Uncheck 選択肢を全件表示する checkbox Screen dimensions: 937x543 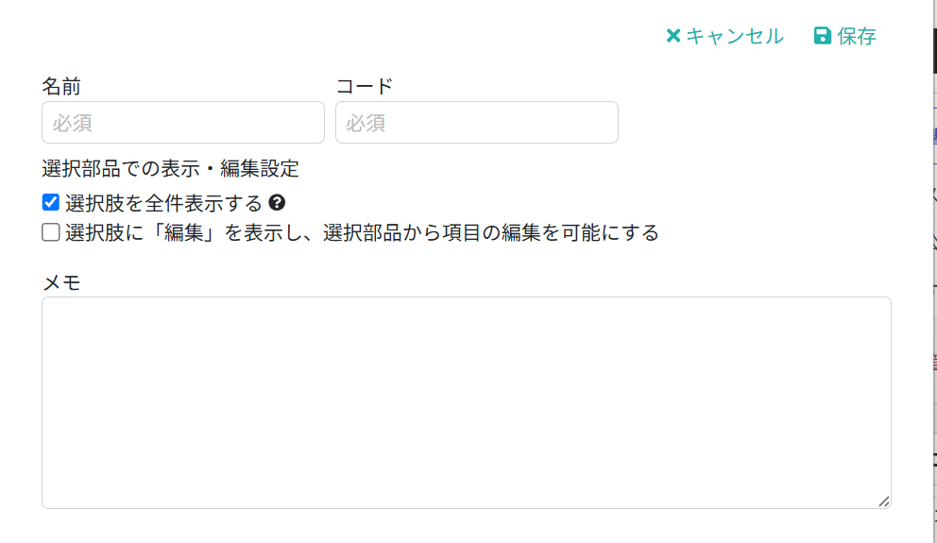click(51, 202)
